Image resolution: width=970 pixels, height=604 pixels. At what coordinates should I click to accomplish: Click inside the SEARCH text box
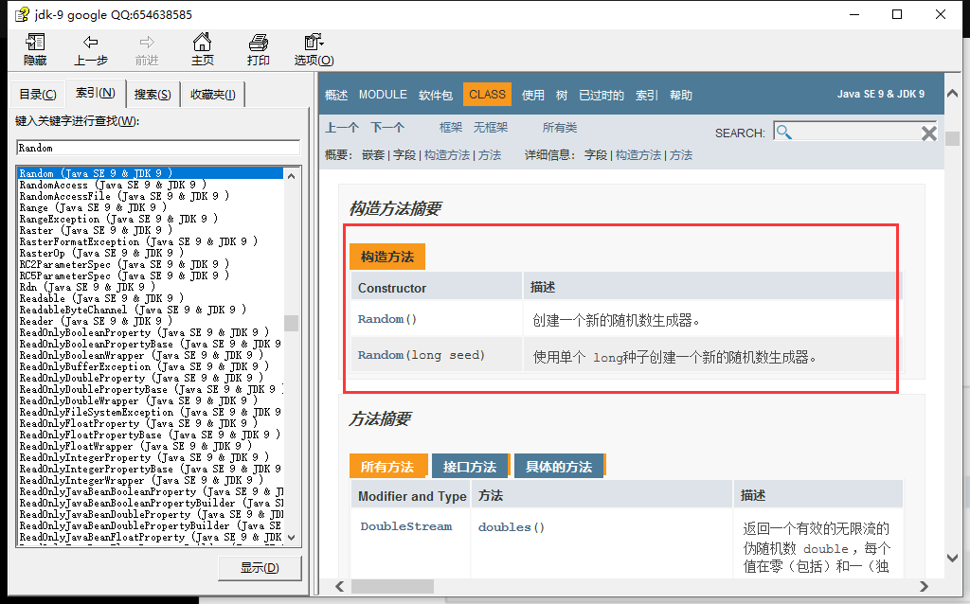(855, 132)
